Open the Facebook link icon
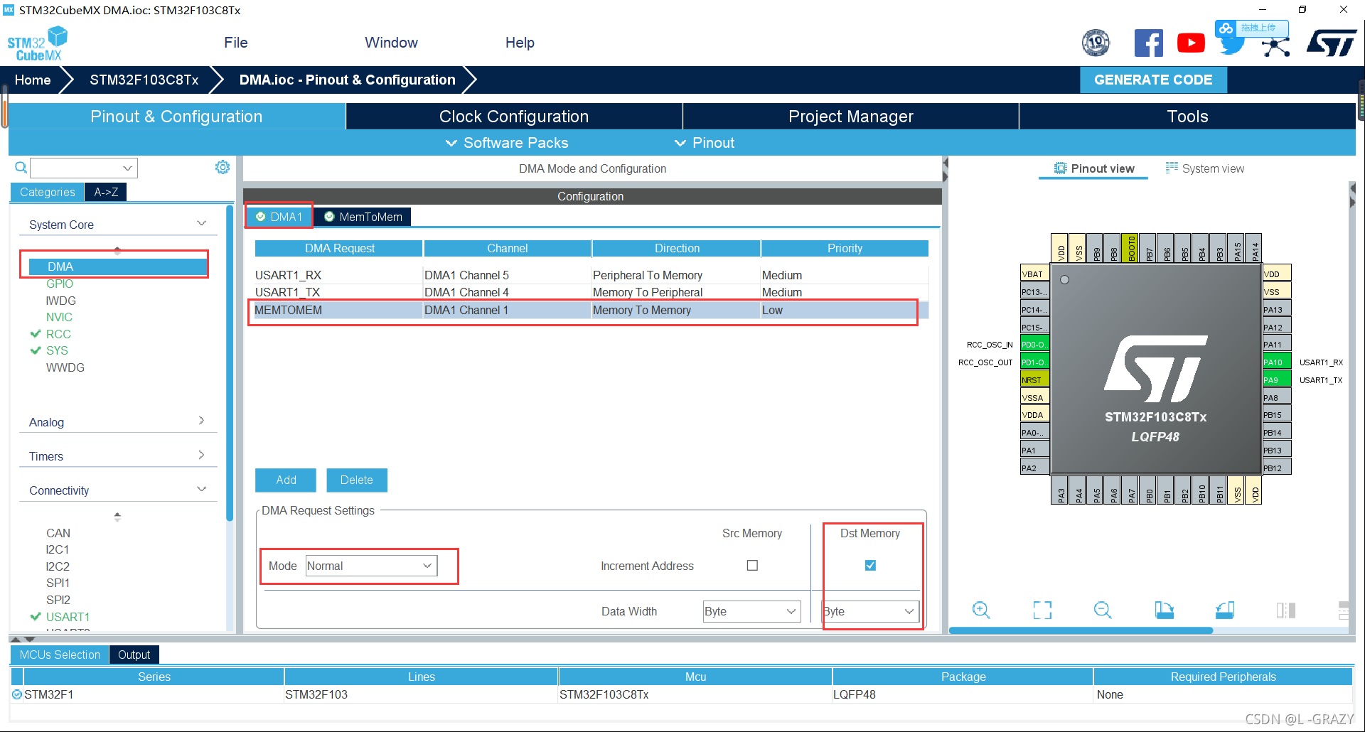The width and height of the screenshot is (1365, 732). coord(1148,43)
